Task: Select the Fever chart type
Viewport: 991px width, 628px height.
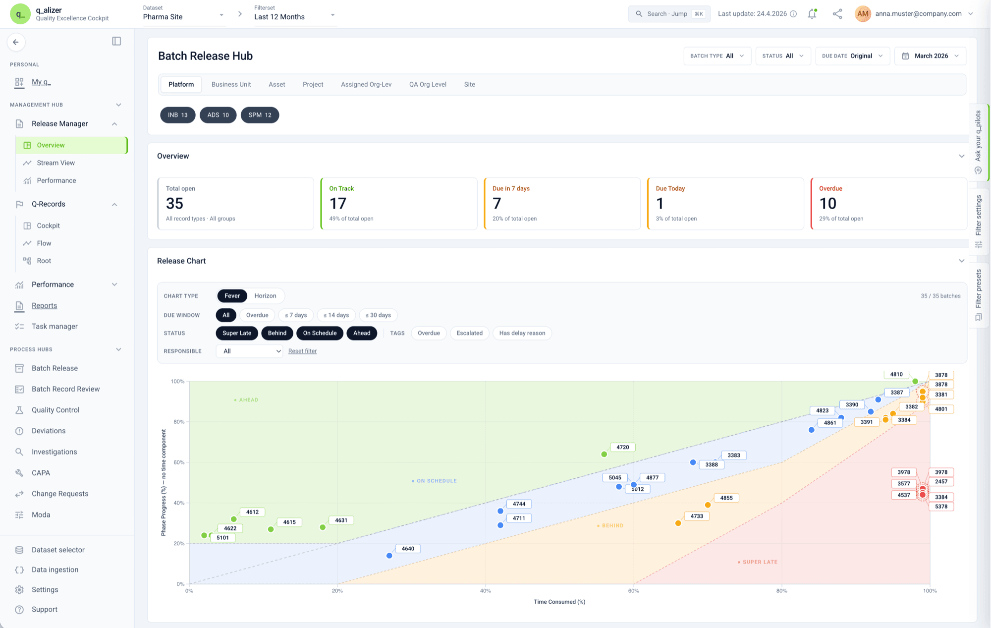Action: tap(232, 296)
